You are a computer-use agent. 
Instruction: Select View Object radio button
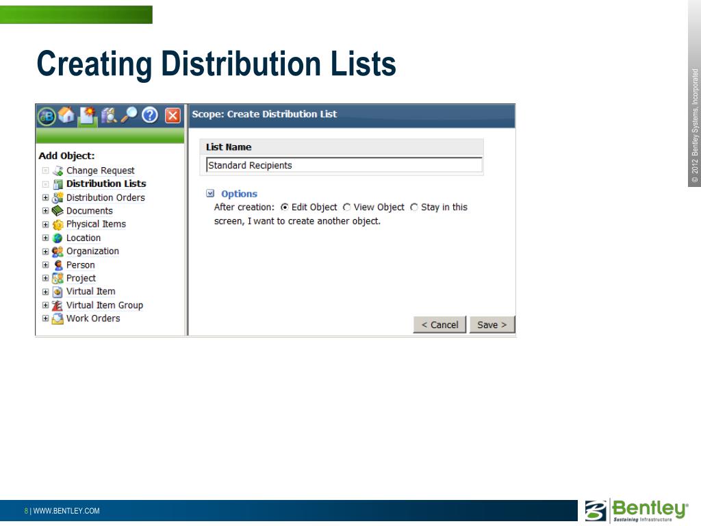346,207
